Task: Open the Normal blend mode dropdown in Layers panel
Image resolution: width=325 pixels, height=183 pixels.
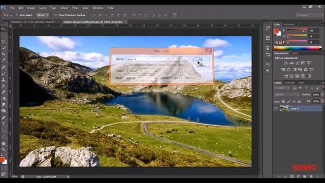Action: click(287, 95)
